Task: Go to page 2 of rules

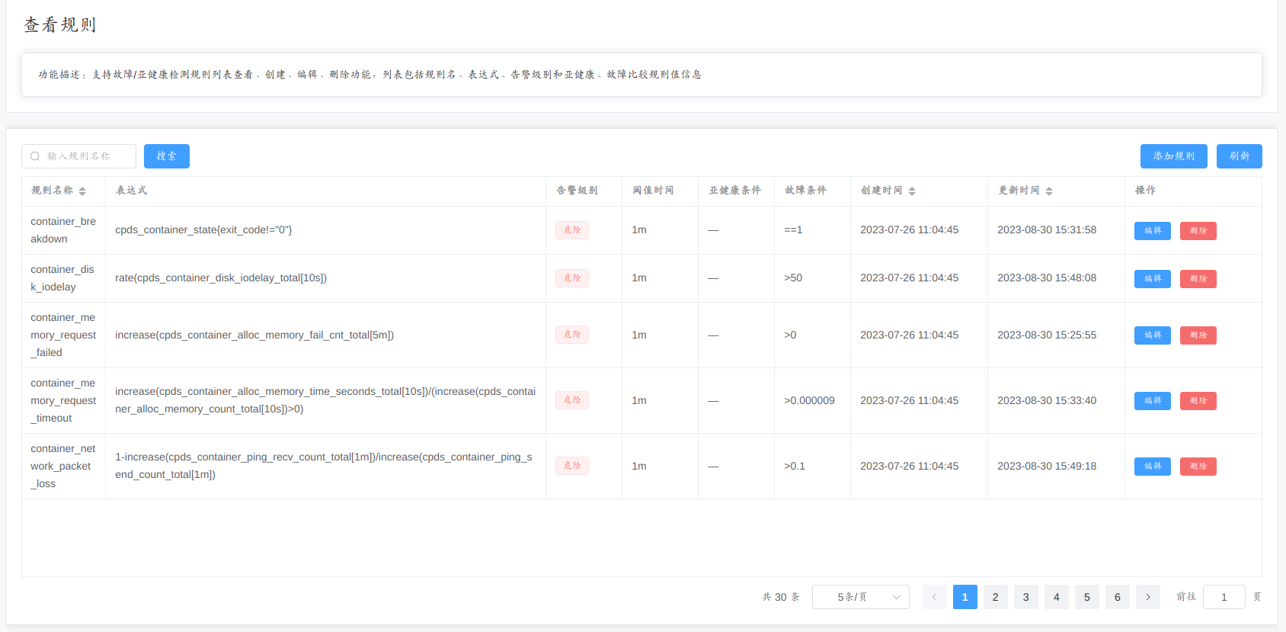Action: 995,597
